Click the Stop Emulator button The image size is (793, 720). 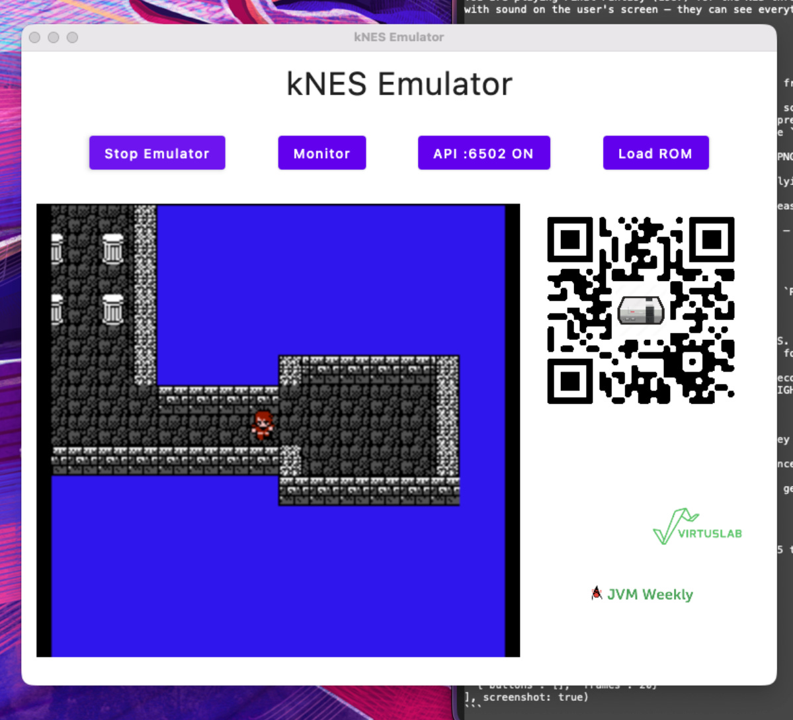click(x=157, y=153)
